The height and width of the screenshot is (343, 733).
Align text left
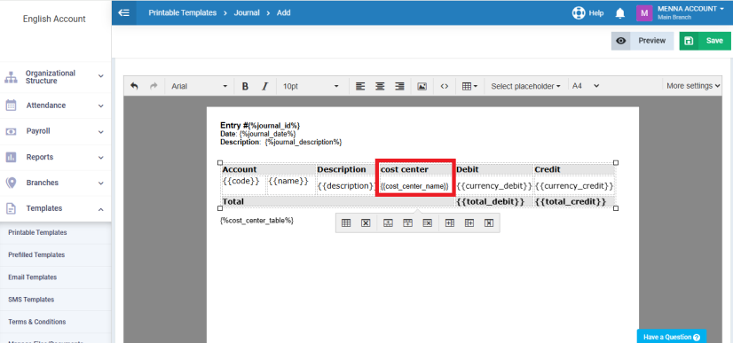pyautogui.click(x=360, y=86)
